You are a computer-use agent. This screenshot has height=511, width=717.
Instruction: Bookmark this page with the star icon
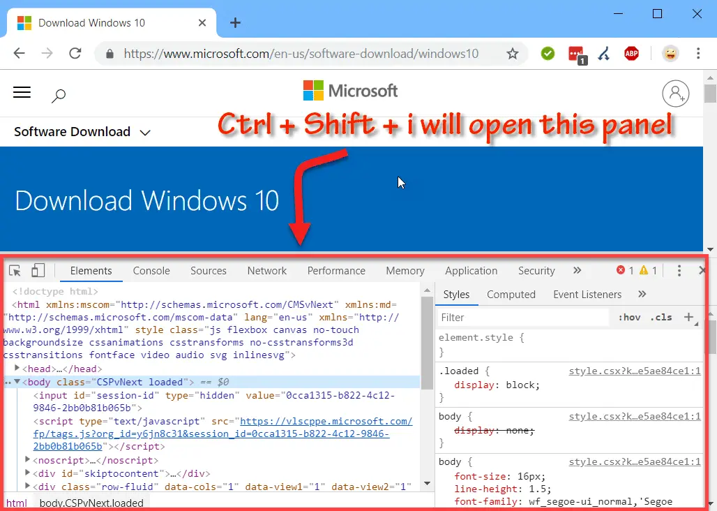513,54
